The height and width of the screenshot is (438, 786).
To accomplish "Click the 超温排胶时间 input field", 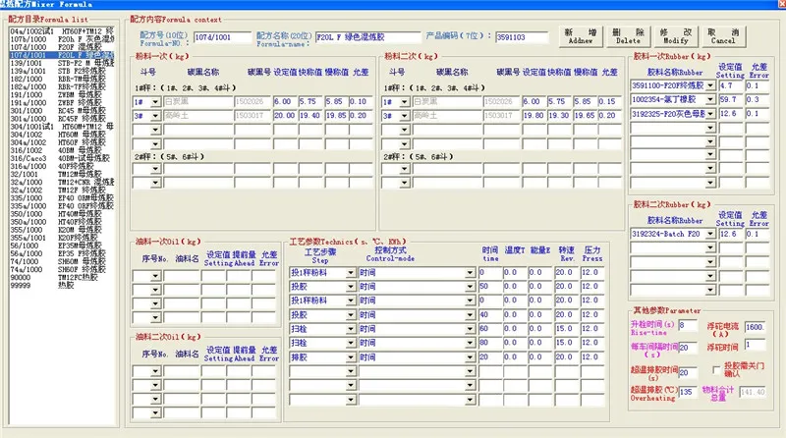I will (x=687, y=373).
